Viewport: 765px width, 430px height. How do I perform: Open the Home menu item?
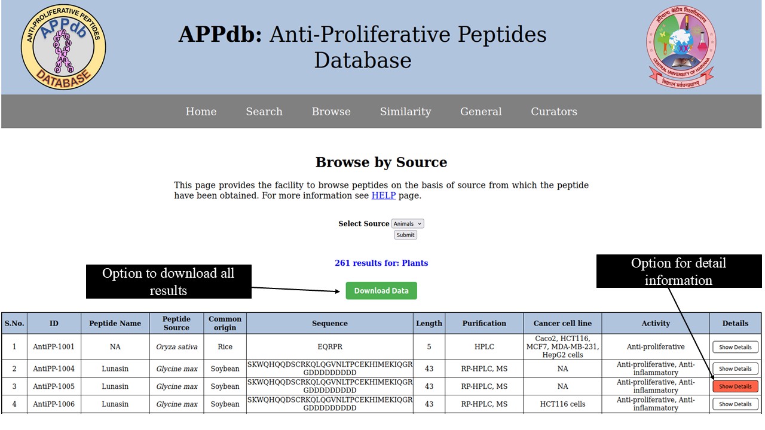coord(201,112)
